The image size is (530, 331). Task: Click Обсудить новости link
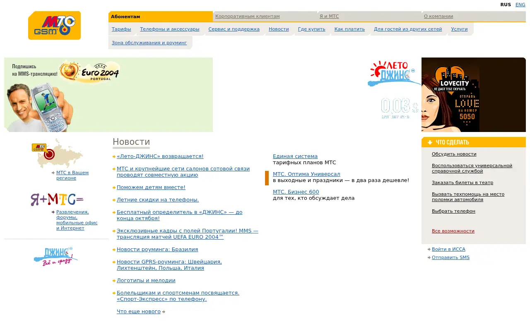click(454, 154)
